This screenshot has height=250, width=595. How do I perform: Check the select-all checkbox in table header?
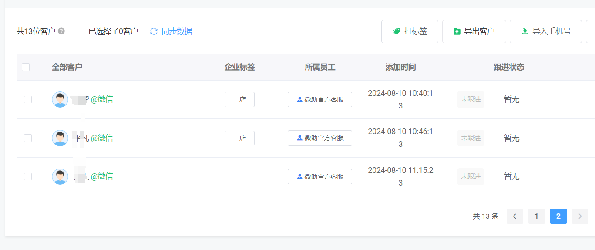pyautogui.click(x=26, y=67)
